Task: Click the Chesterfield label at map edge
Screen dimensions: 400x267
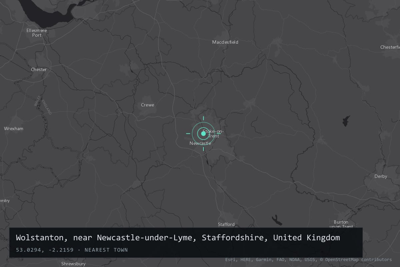Action: coord(390,47)
